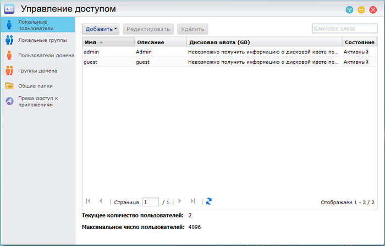Switch to Группы домена
The width and height of the screenshot is (385, 246).
click(x=38, y=71)
